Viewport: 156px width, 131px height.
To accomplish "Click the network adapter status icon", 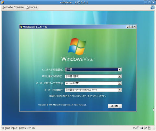I will 146,128.
